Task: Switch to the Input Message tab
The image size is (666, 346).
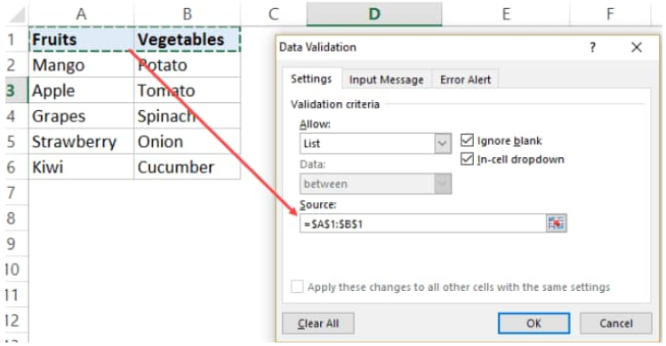Action: (386, 79)
